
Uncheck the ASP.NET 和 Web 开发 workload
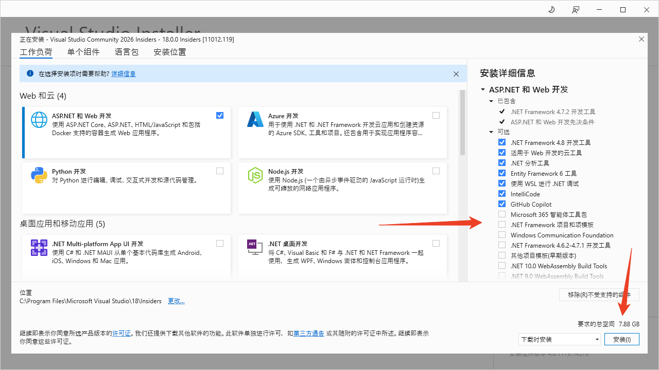coord(220,115)
